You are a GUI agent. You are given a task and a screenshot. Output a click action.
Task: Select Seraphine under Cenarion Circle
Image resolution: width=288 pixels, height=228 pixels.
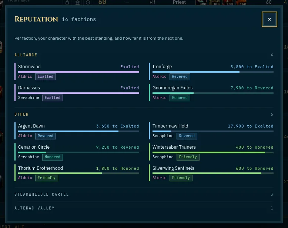[29, 157]
